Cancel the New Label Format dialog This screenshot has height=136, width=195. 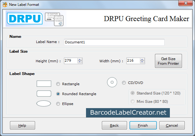[x=172, y=125]
